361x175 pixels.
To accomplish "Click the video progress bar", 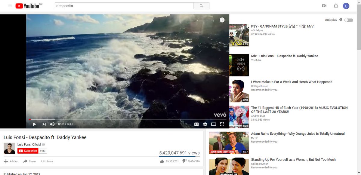I will pos(128,120).
